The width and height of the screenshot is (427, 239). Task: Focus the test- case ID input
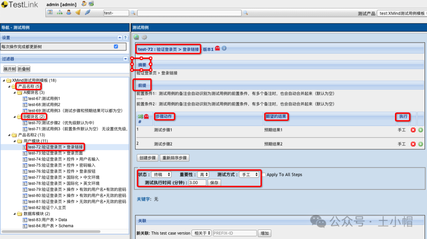116,13
